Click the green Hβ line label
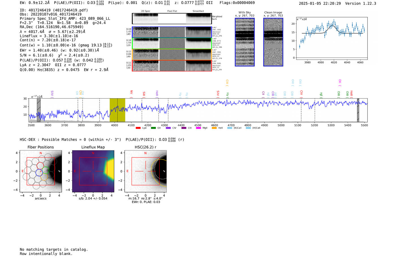Screen dimensions: 396x269 tap(321, 95)
